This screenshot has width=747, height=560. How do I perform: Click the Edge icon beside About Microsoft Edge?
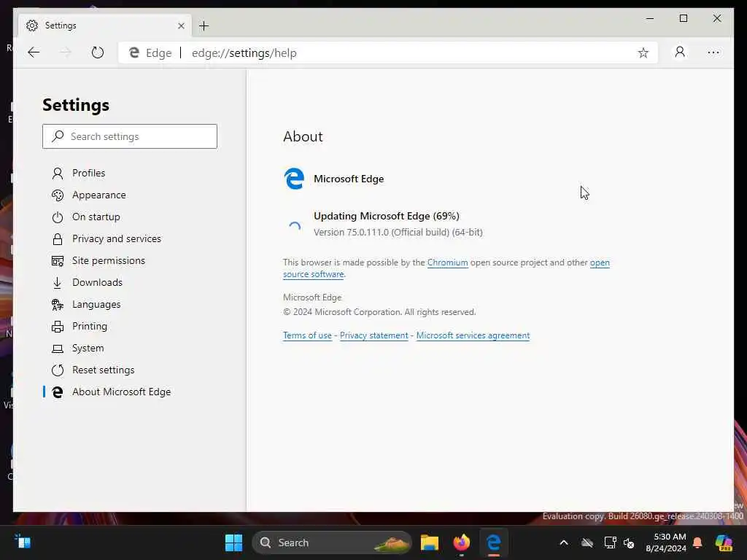click(x=57, y=392)
